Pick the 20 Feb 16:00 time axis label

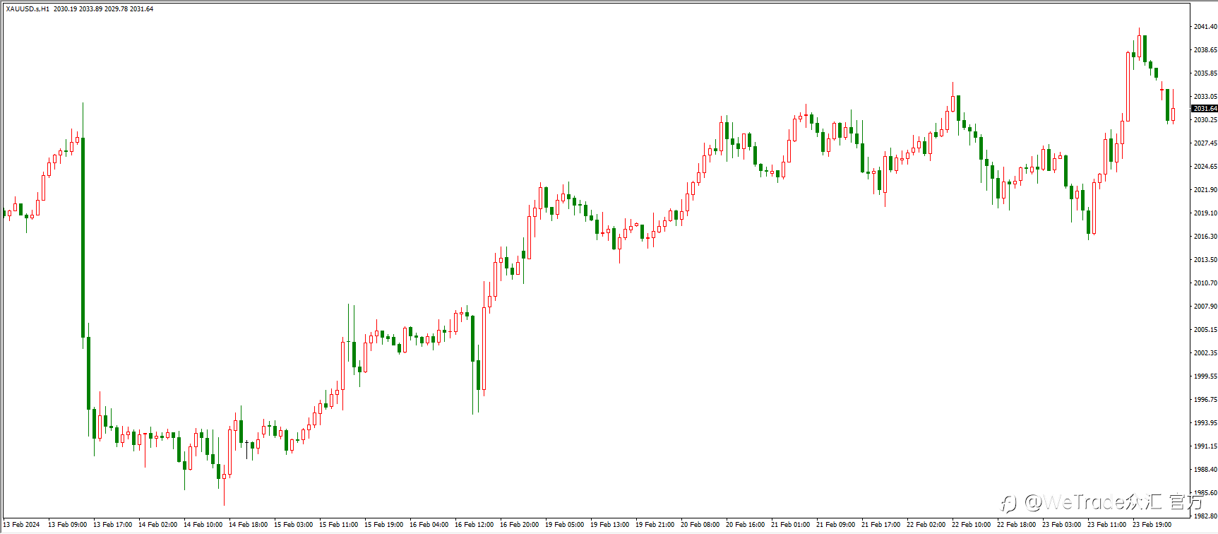pos(746,525)
